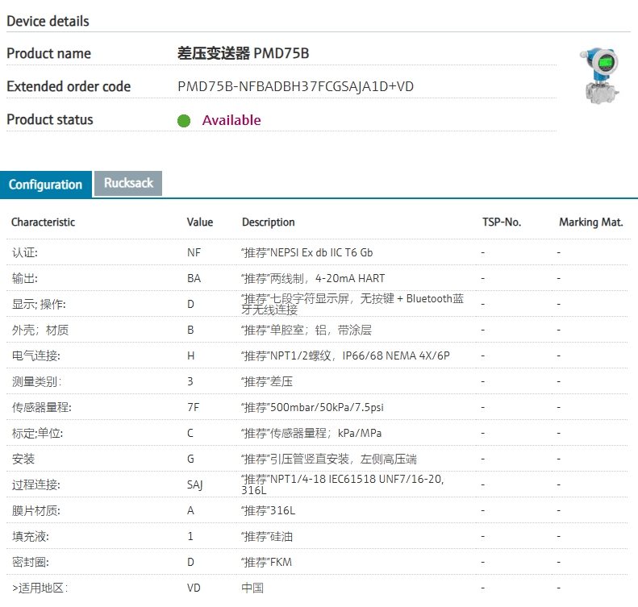Select the Configuration tab
The width and height of the screenshot is (638, 607).
click(46, 185)
